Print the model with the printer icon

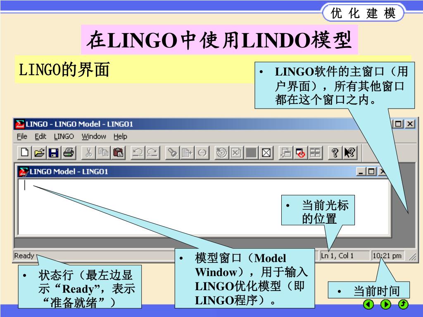(69, 153)
